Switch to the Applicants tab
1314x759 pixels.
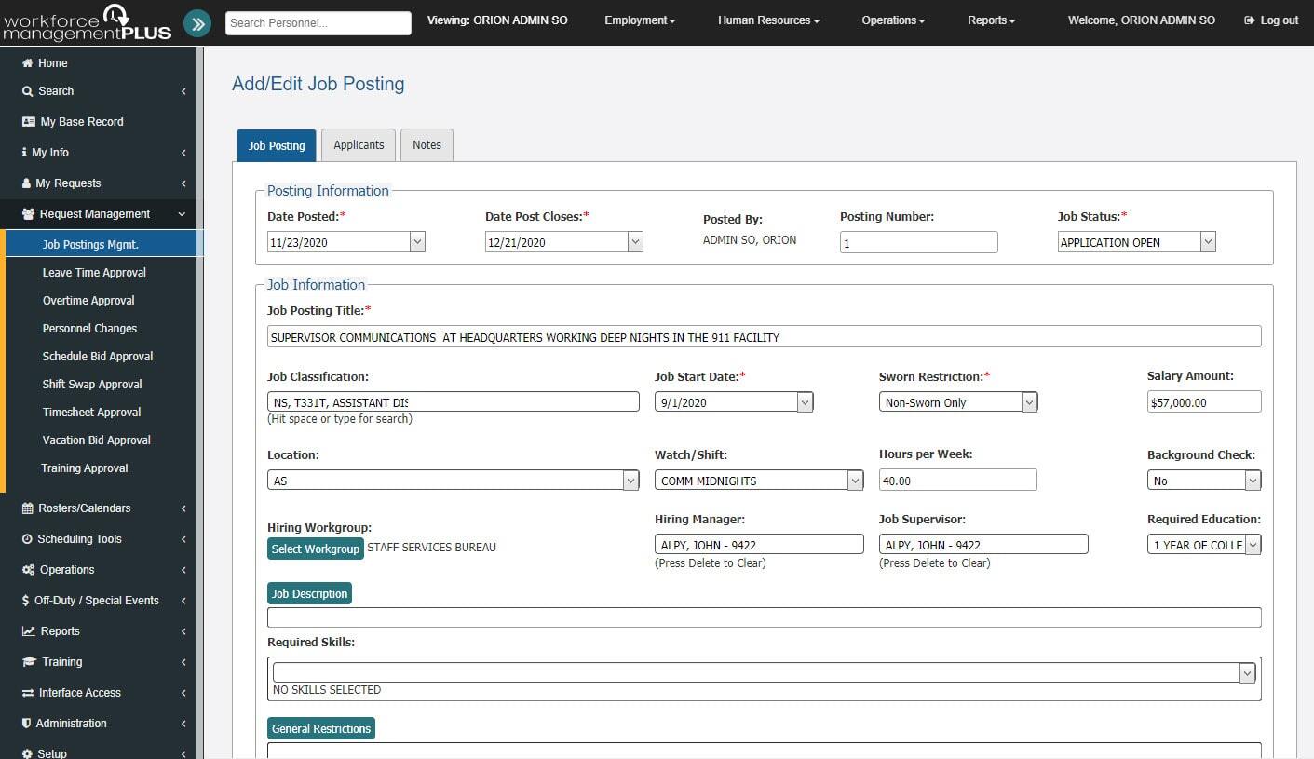(359, 145)
